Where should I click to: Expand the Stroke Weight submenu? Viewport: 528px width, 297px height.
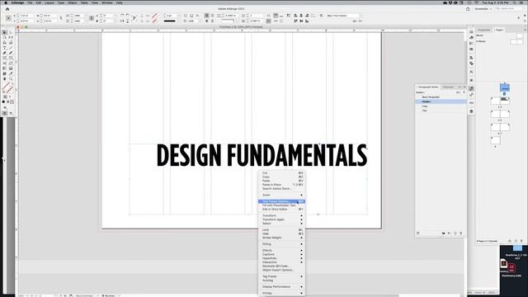(282, 238)
